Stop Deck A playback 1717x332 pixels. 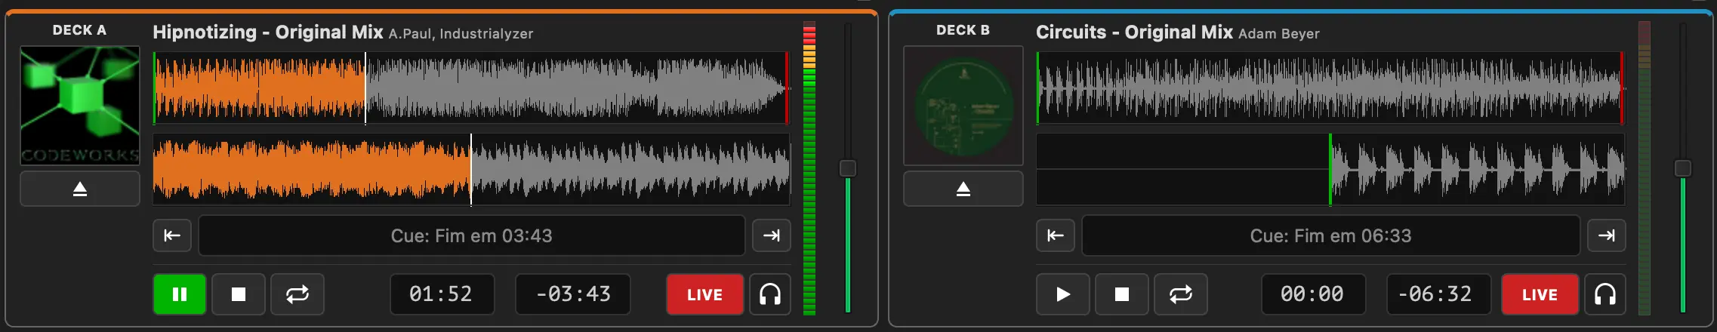[239, 294]
